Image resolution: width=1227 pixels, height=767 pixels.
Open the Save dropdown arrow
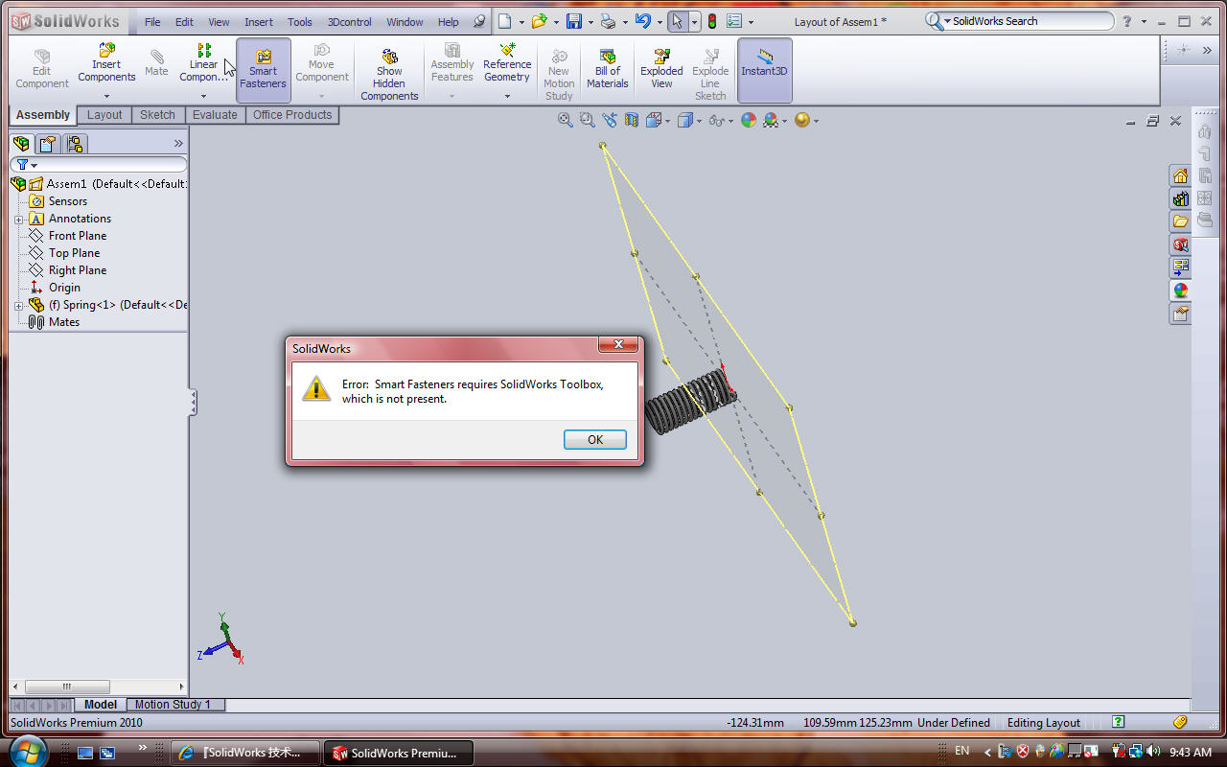590,22
